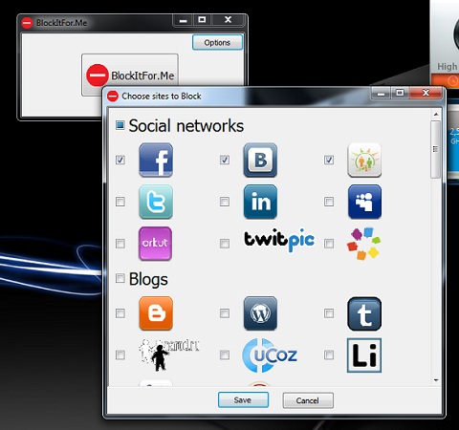
Task: Click the uCoz logo
Action: tap(270, 355)
